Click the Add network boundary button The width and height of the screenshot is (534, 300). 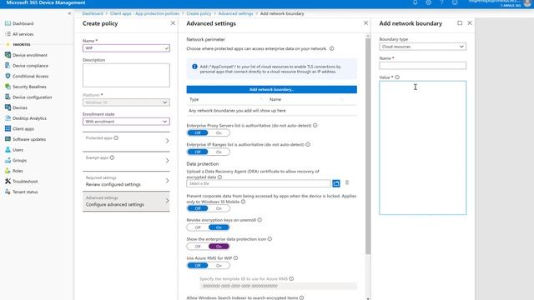271,89
